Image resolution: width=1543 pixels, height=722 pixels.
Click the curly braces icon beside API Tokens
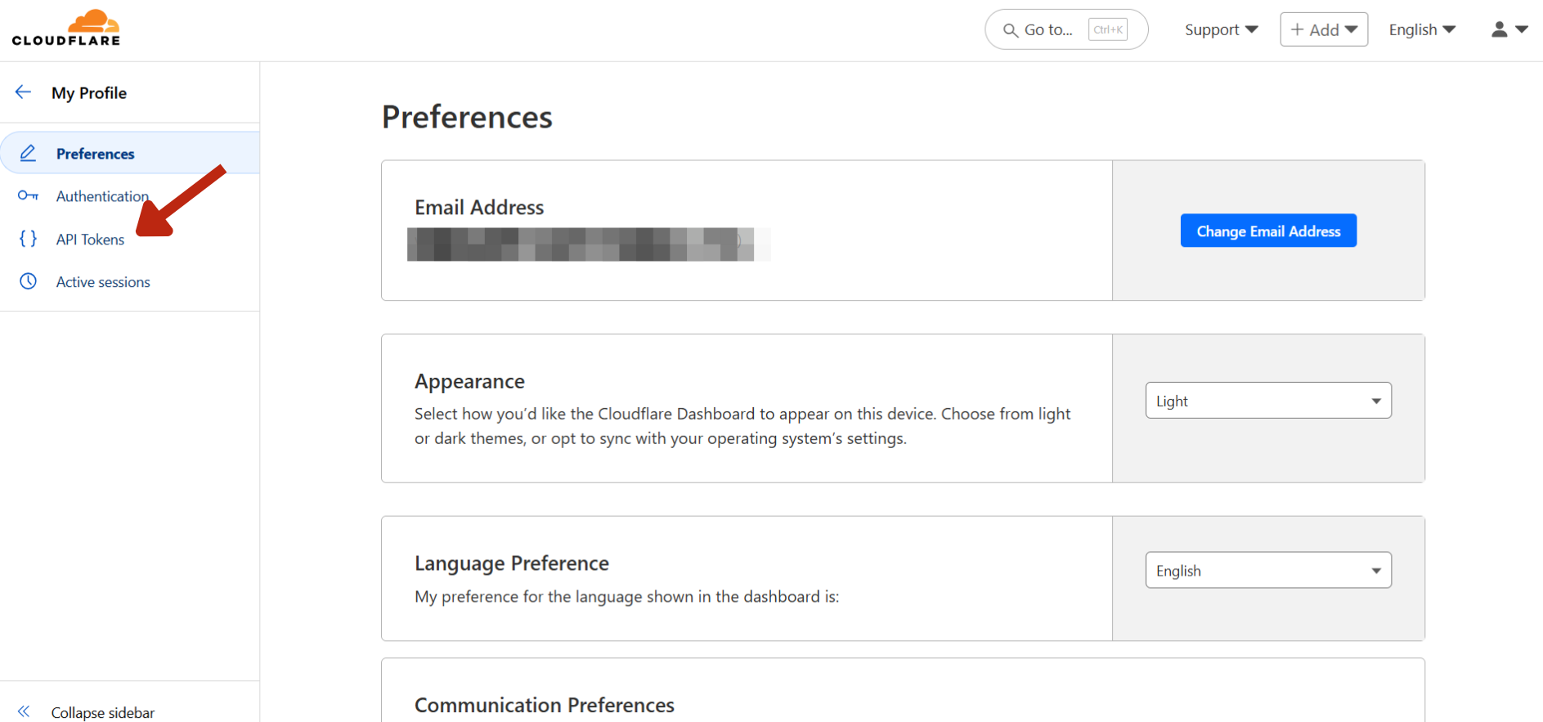point(28,239)
